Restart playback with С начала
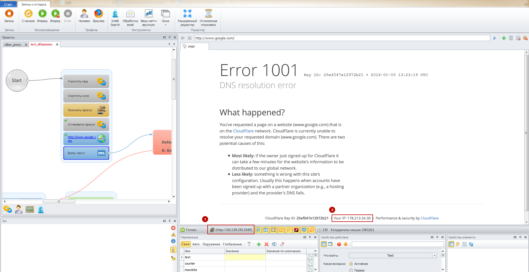529x272 pixels. [28, 16]
